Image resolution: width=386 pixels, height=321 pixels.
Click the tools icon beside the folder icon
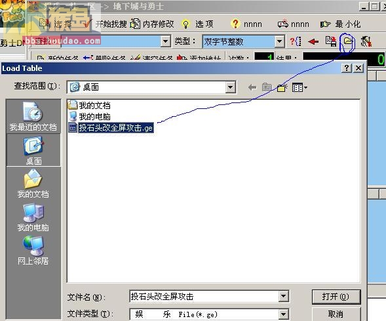click(x=366, y=41)
